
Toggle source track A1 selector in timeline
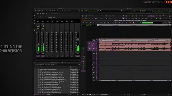click(90, 44)
